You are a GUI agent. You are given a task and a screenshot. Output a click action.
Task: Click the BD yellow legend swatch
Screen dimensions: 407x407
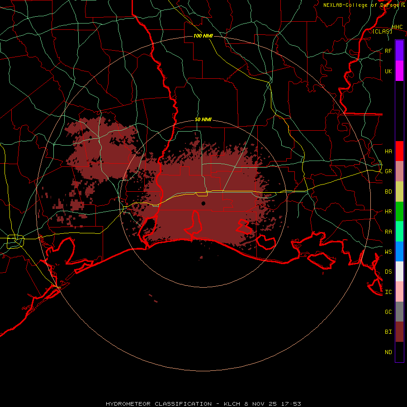coord(399,192)
